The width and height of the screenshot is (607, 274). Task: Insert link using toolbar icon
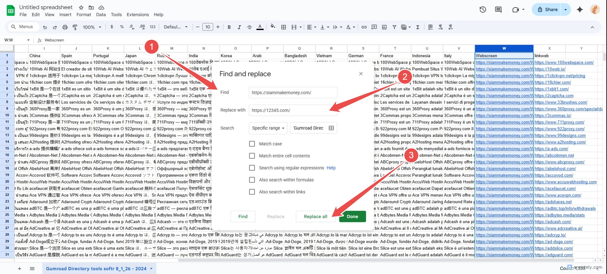[x=364, y=27]
